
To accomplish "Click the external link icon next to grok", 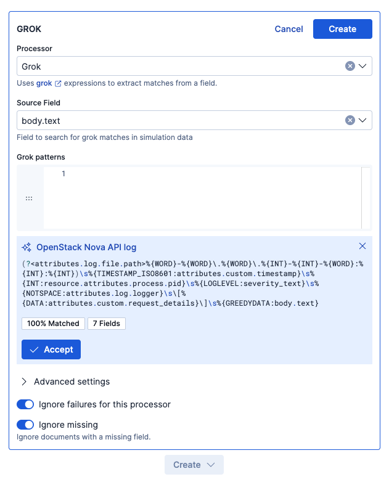I will click(58, 83).
